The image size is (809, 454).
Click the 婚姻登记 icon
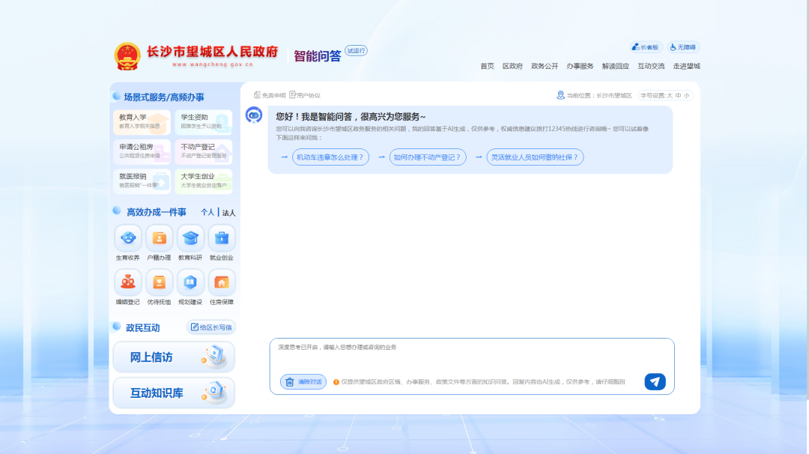tap(127, 282)
